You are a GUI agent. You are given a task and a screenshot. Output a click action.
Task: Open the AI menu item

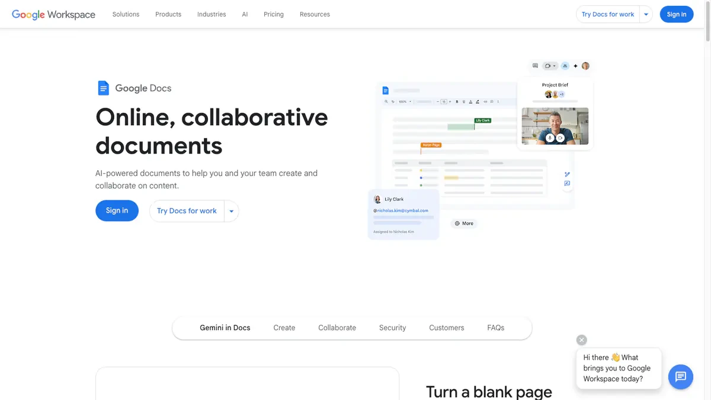coord(245,14)
